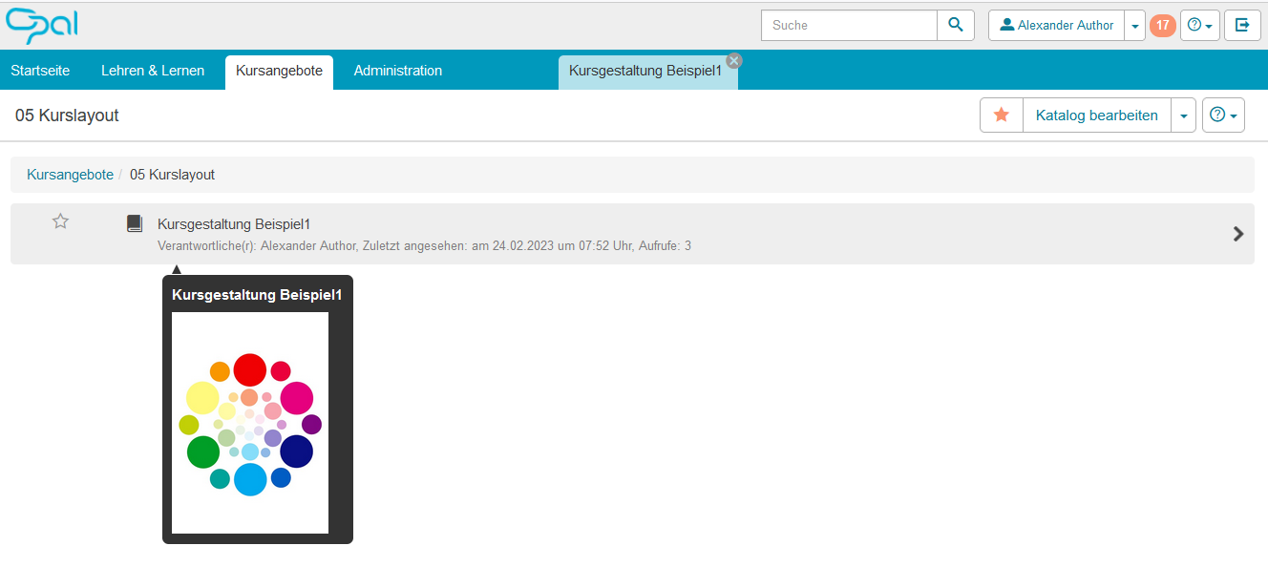Close the Kursgestaltung Beispiel1 tab
This screenshot has width=1268, height=567.
click(x=733, y=60)
